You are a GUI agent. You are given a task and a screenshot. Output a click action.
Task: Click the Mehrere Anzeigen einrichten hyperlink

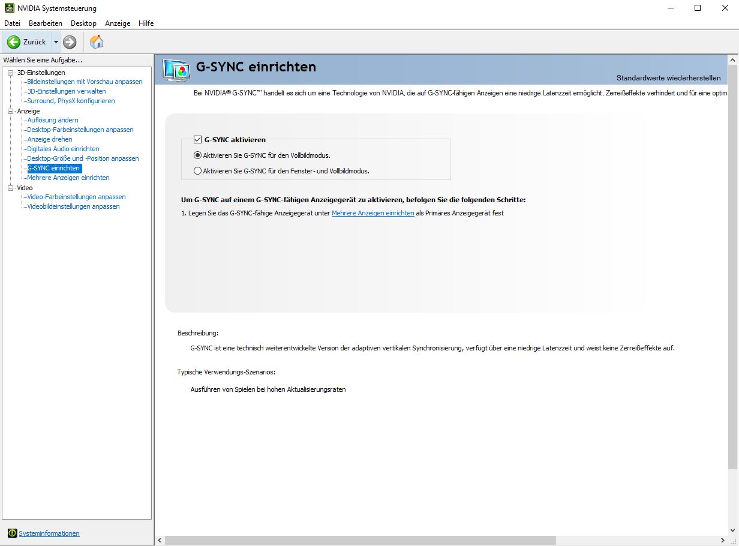(x=372, y=213)
